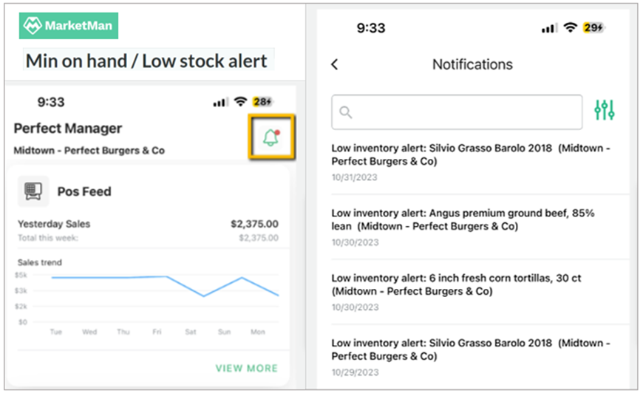Open the 10/31/2023 Silvio Grasso Barolo alert
The height and width of the screenshot is (396, 643).
[x=480, y=163]
